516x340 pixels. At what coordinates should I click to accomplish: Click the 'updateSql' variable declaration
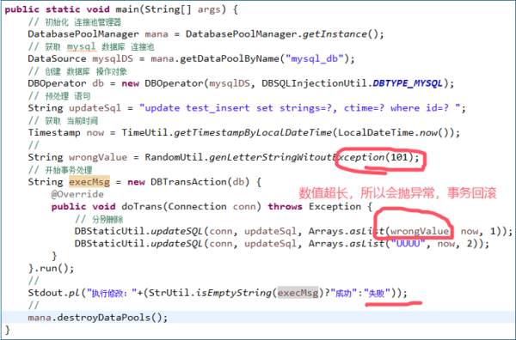[95, 108]
